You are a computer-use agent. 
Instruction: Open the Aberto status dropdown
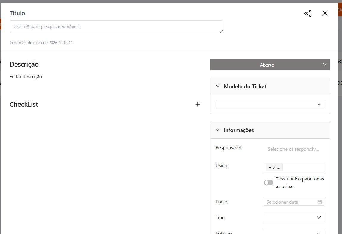coord(270,65)
